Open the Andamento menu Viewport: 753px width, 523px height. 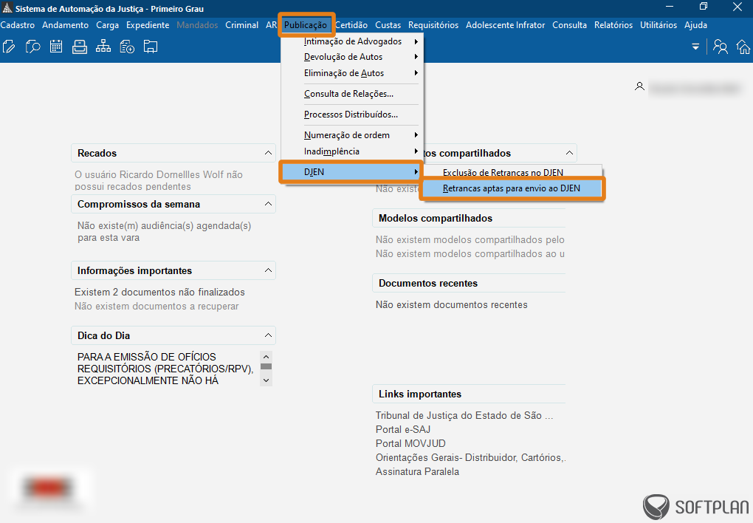pos(65,25)
